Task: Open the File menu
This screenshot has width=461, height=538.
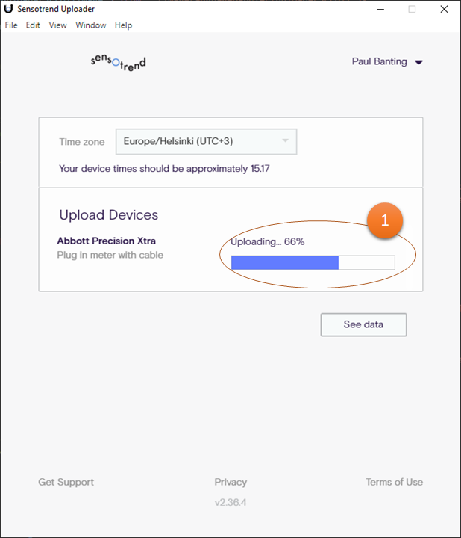Action: coord(11,25)
